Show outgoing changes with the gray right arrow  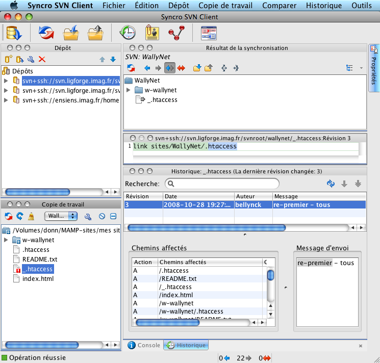coord(158,68)
